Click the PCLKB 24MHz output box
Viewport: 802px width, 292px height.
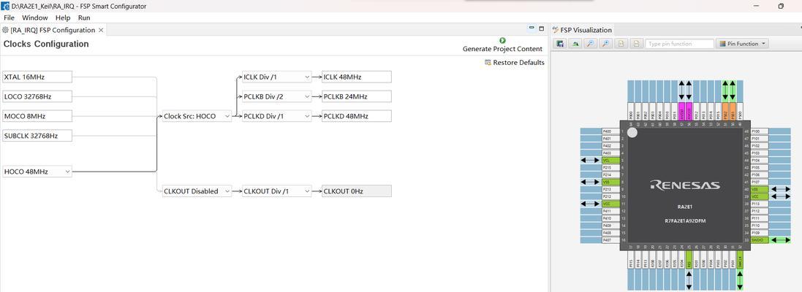[357, 96]
